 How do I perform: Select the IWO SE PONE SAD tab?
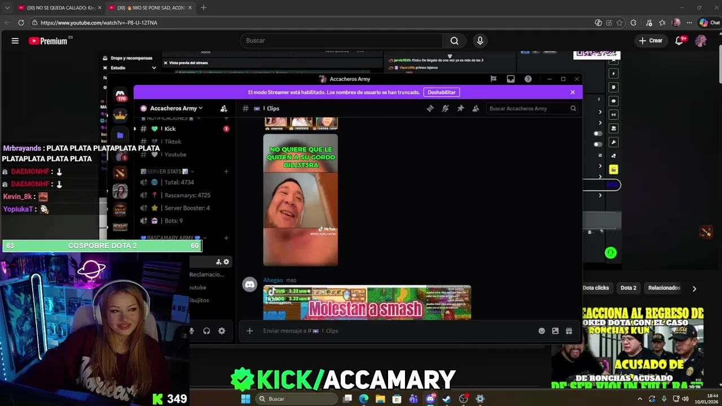click(149, 8)
